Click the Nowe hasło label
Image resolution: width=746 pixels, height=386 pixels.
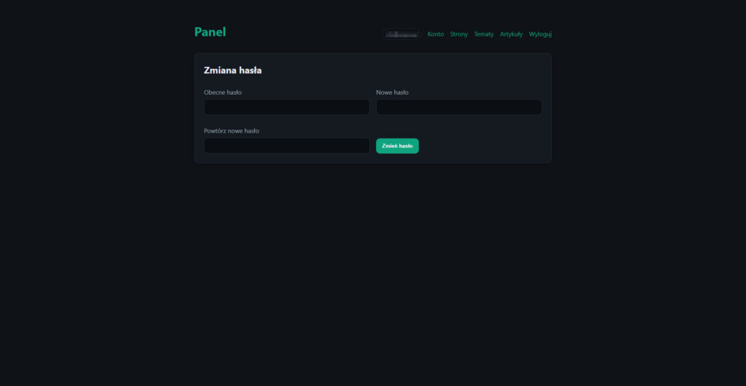(392, 92)
